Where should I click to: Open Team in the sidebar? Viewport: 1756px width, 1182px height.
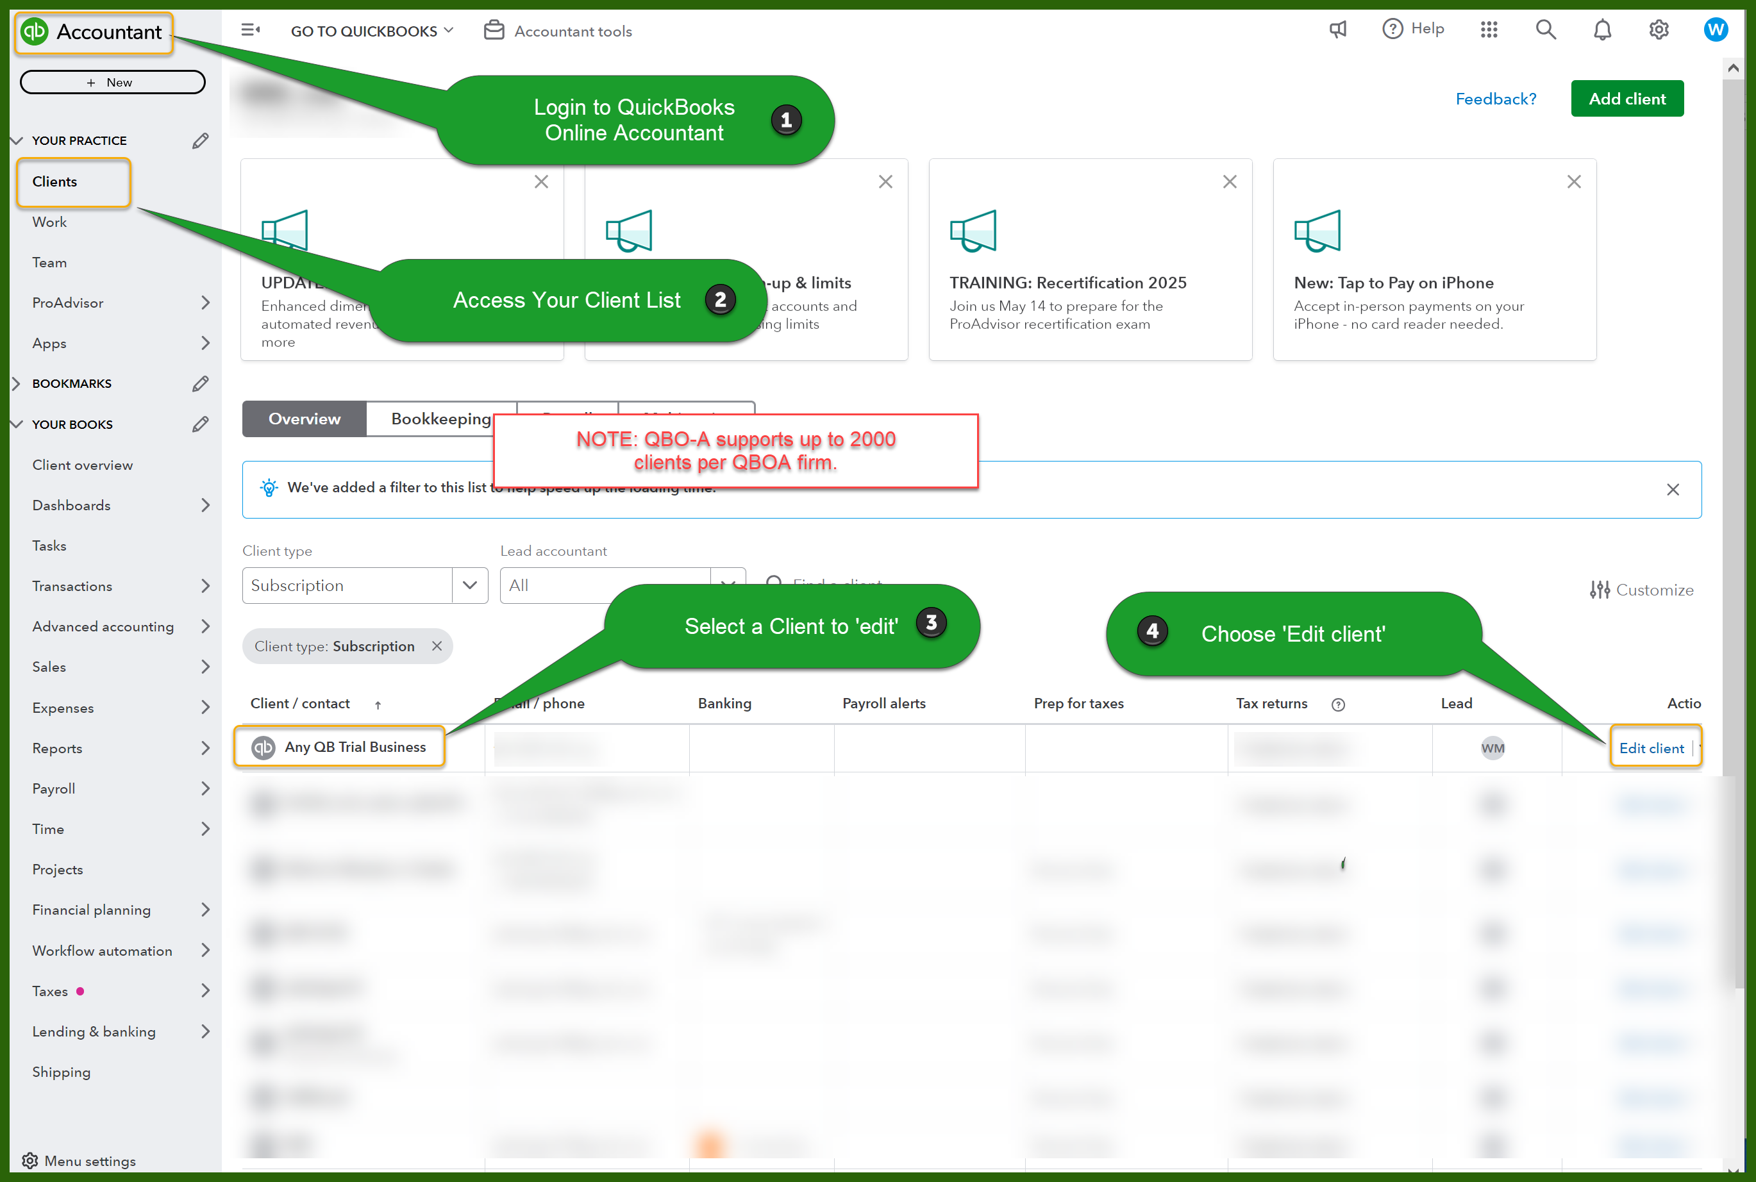[x=49, y=262]
